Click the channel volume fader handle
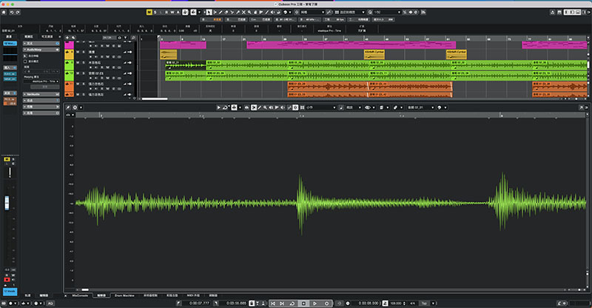 click(x=7, y=203)
